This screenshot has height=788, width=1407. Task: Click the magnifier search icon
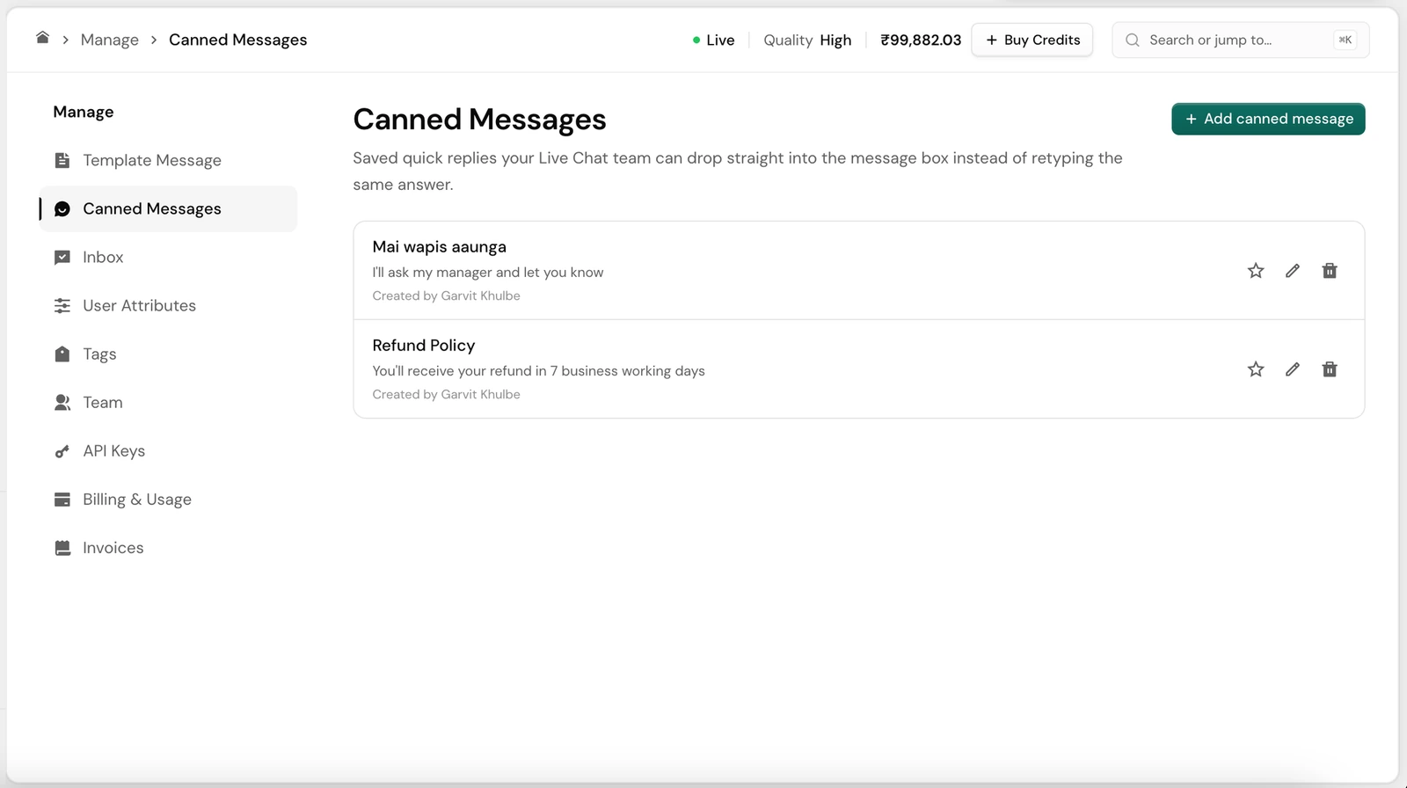click(1133, 40)
